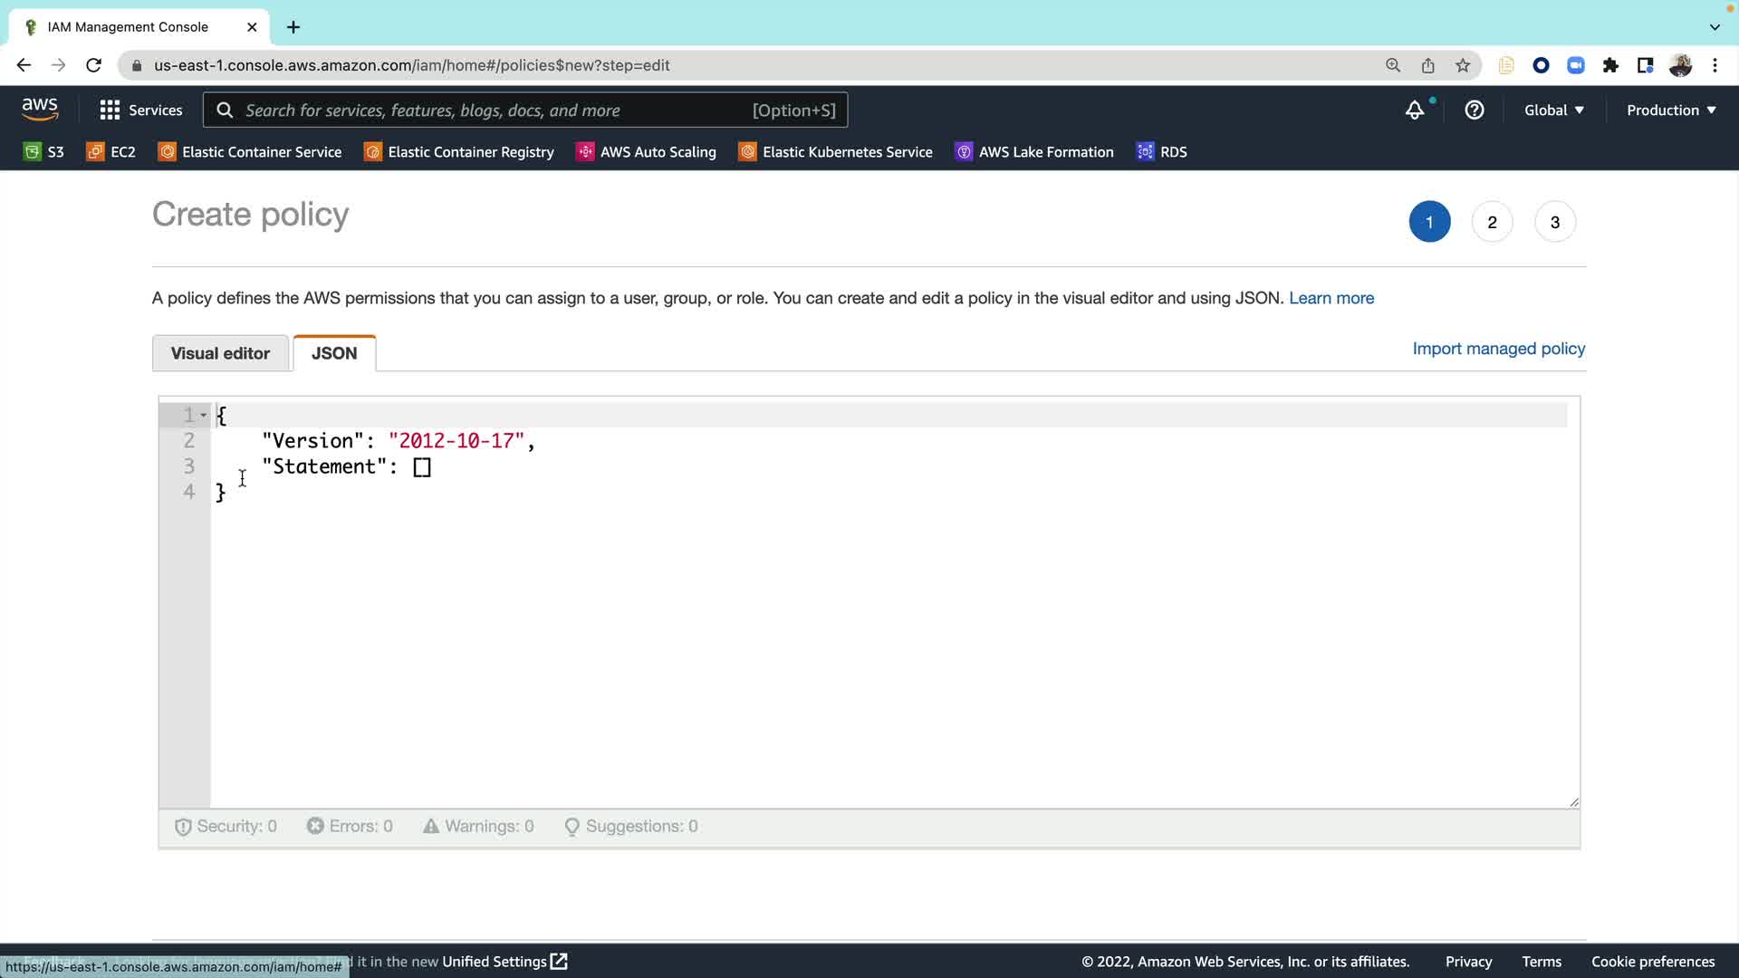1739x978 pixels.
Task: Expand the Production account dropdown
Action: pyautogui.click(x=1671, y=110)
